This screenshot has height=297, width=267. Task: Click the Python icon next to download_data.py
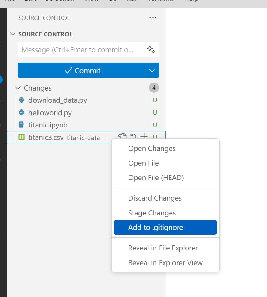21,100
